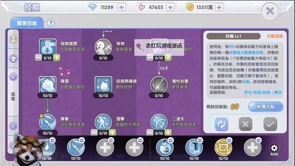295x166 pixels.
Task: Confirm changes with the gray checkmark button
Action: click(x=270, y=124)
